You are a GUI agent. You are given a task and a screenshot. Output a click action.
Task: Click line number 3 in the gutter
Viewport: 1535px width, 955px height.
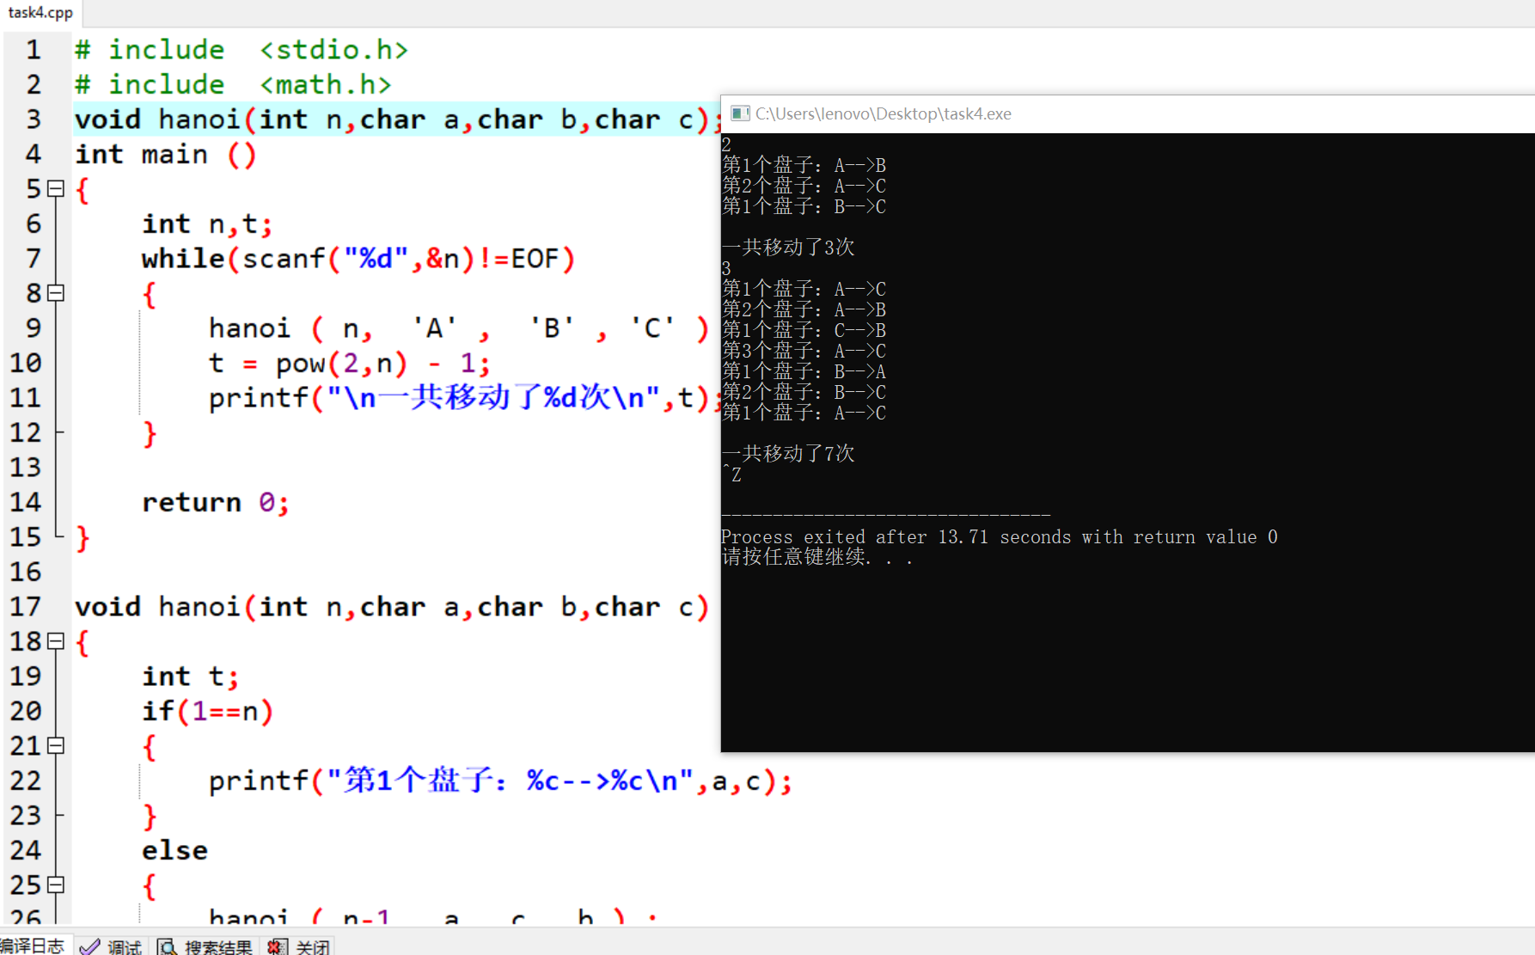33,119
